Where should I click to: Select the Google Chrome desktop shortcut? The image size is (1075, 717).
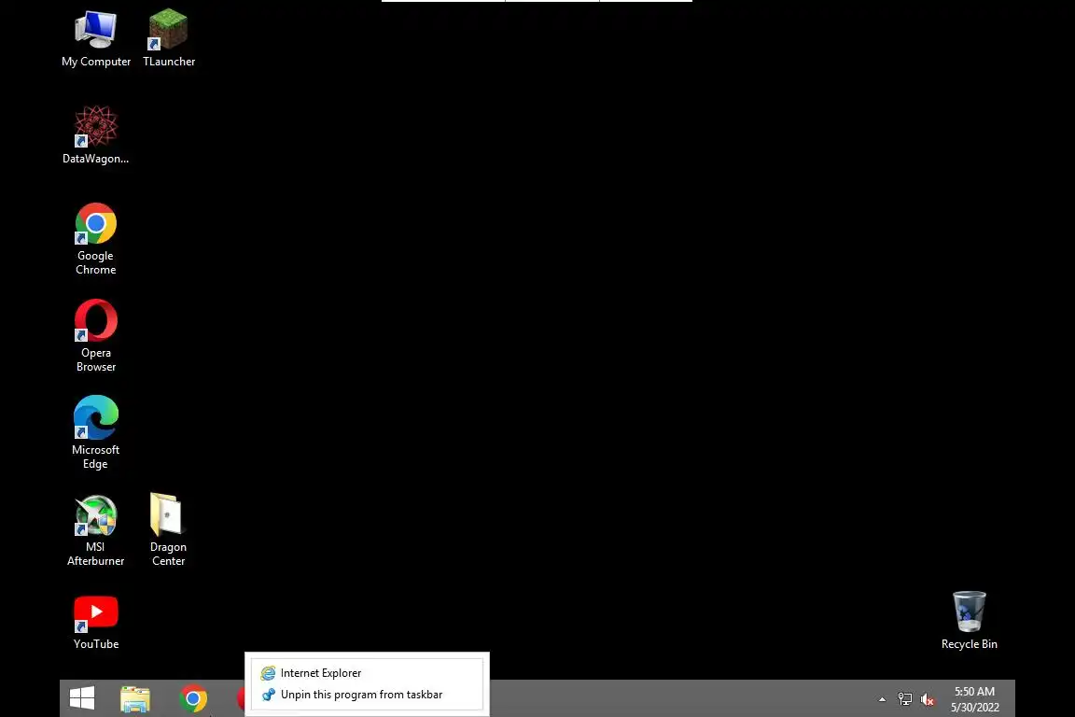96,239
